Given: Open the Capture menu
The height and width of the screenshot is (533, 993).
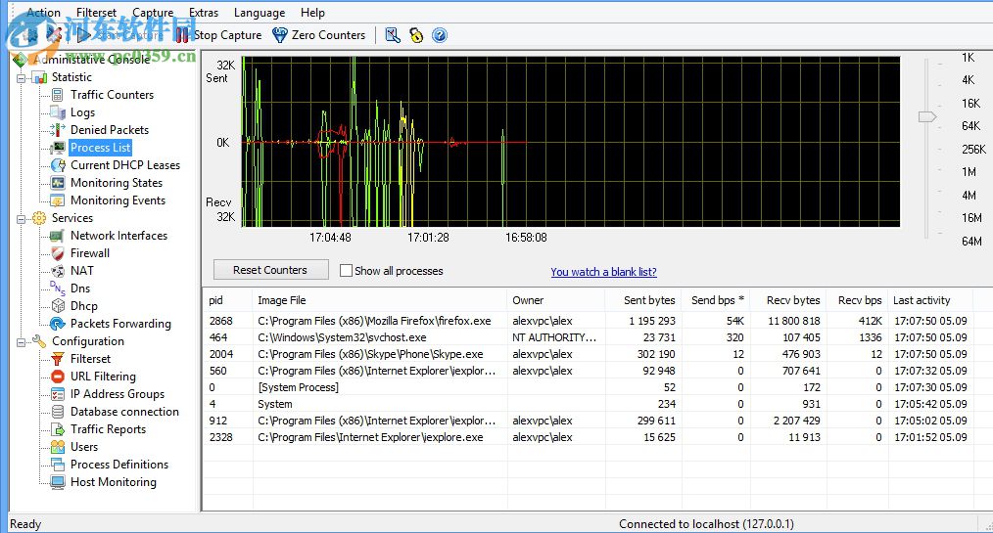Looking at the screenshot, I should pos(153,13).
